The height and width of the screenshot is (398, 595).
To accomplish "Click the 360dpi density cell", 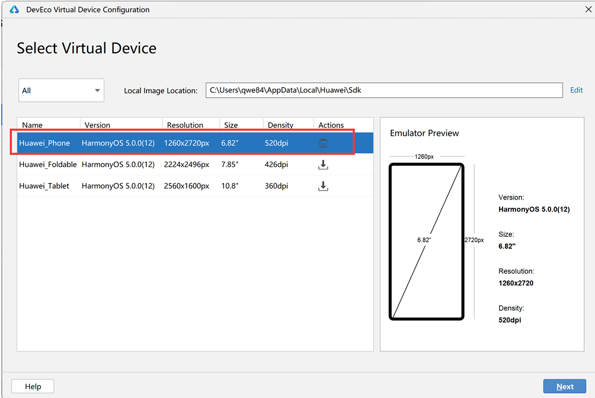I will tap(276, 186).
